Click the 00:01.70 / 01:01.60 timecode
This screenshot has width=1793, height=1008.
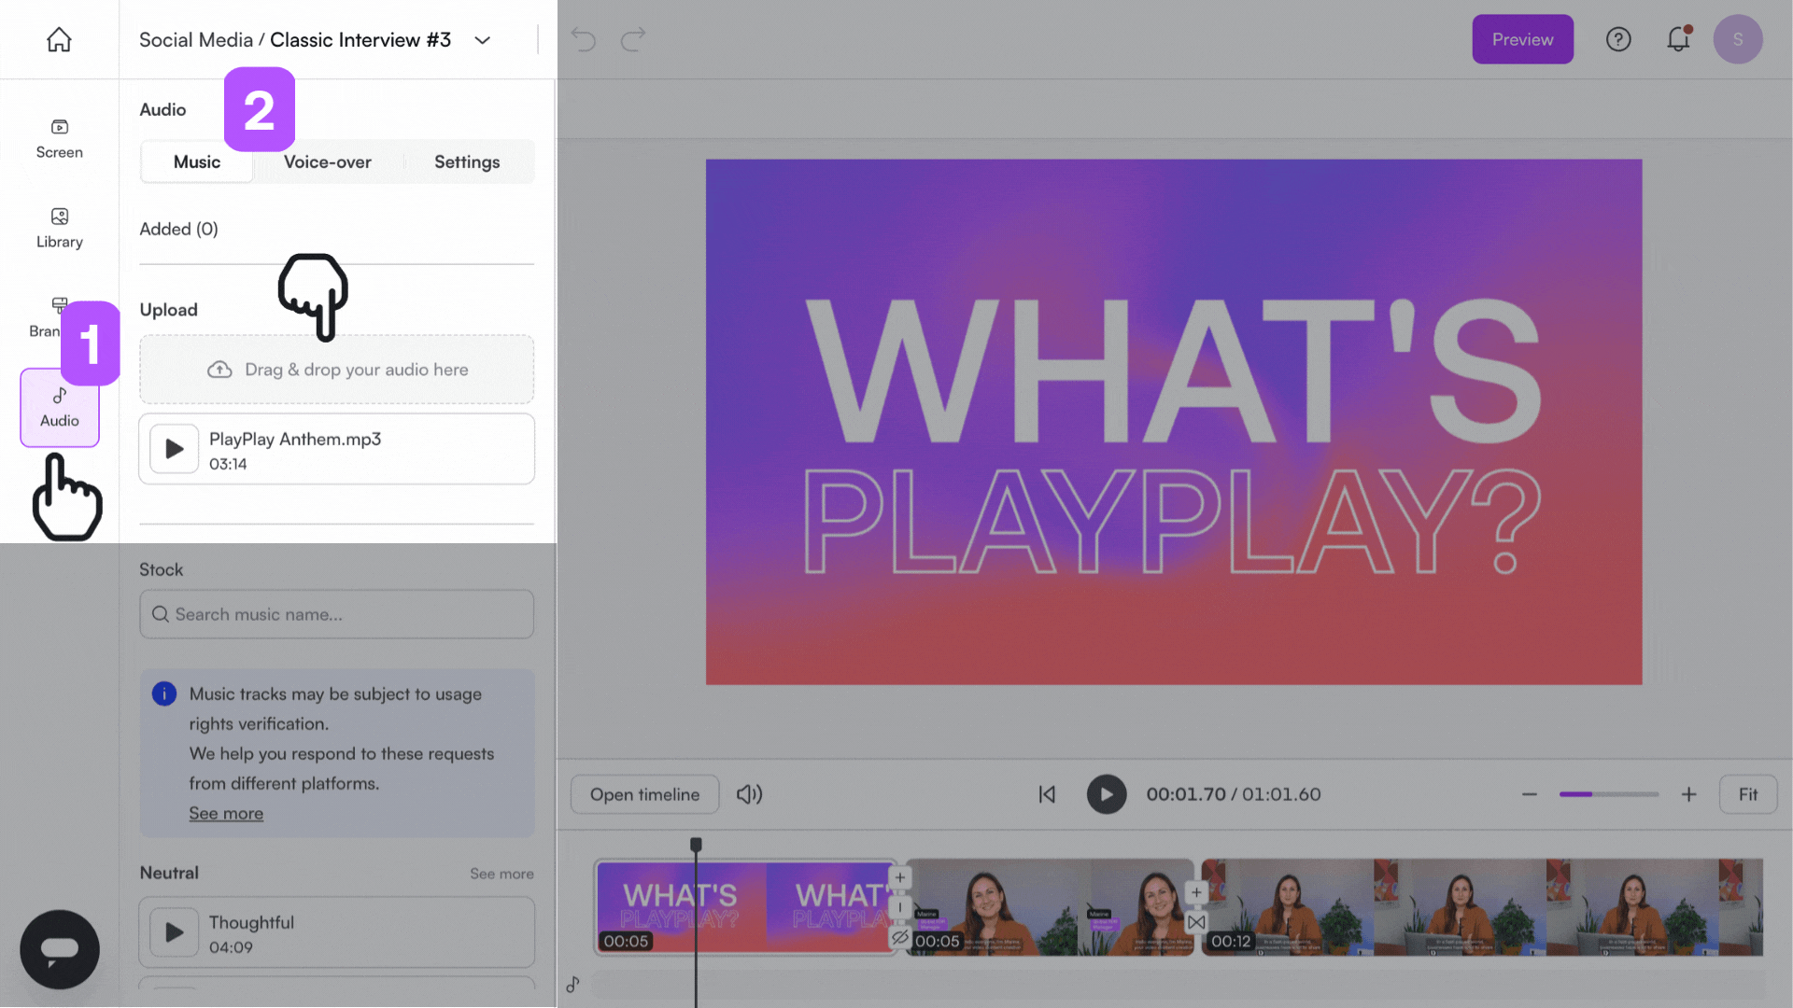pyautogui.click(x=1234, y=794)
